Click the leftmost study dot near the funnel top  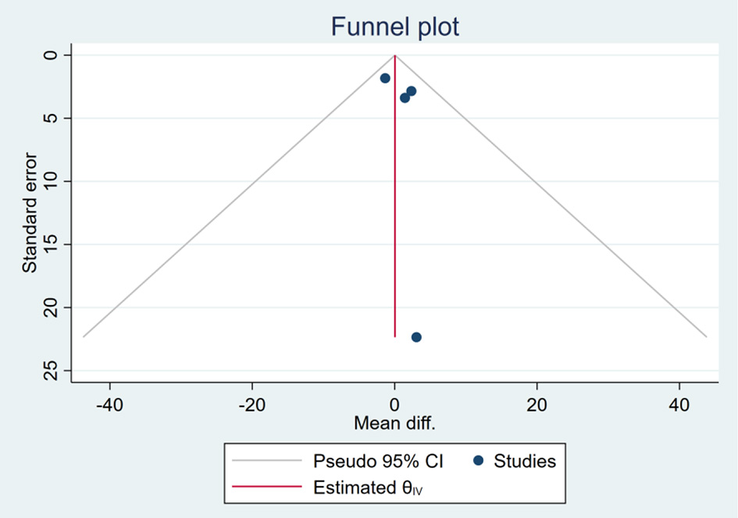click(x=385, y=78)
